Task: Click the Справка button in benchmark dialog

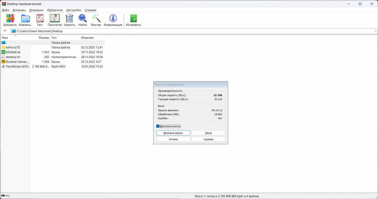Action: click(208, 139)
